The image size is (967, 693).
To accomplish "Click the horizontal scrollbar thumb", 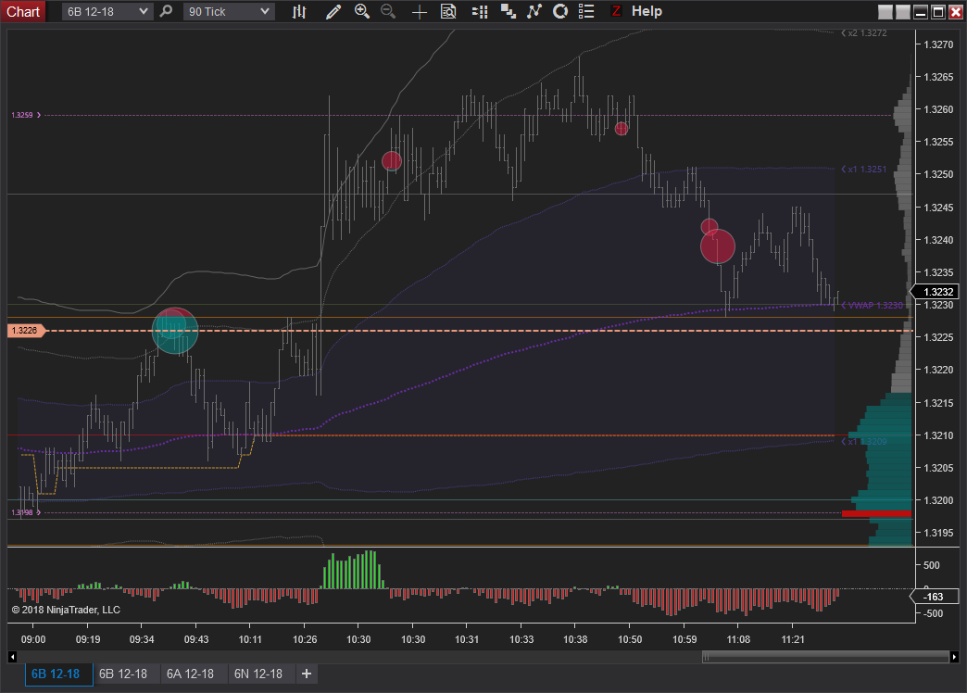I will click(825, 657).
